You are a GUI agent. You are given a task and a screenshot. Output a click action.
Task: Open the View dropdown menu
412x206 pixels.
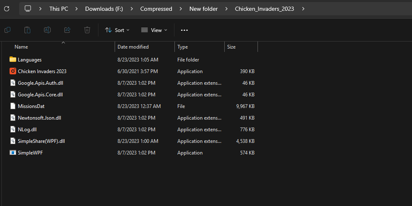coord(154,30)
